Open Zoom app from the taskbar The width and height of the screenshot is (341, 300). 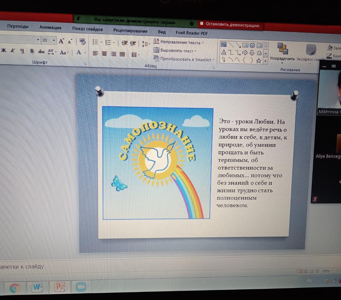pos(81,287)
